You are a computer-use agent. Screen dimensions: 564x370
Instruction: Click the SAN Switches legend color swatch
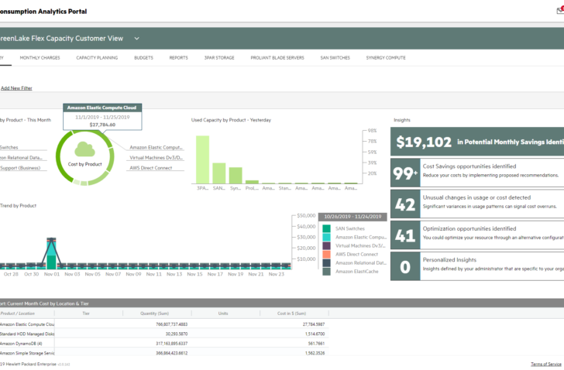tap(327, 228)
